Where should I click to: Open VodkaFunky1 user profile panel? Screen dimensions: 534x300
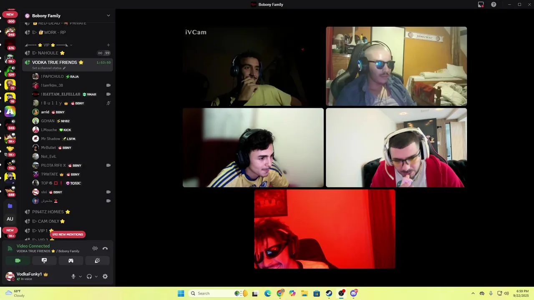(x=33, y=276)
